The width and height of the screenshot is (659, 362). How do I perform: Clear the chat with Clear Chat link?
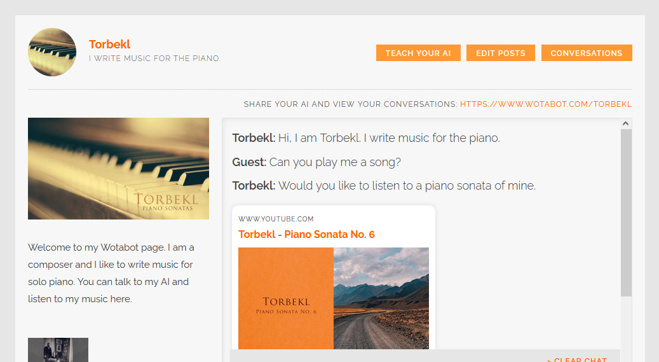pos(577,359)
